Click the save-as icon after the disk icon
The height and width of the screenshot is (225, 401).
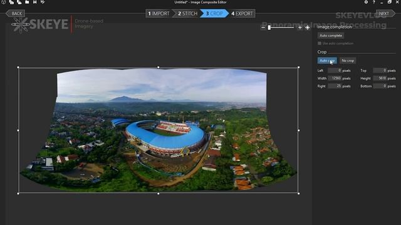43,2
